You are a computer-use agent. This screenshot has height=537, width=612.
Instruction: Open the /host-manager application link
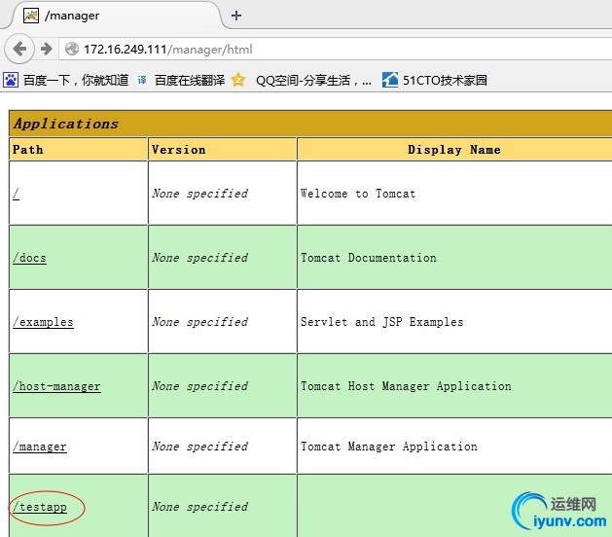(56, 386)
